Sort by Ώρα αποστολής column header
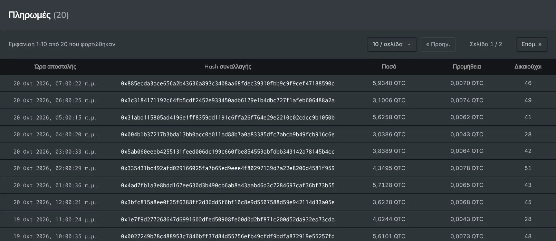Image resolution: width=556 pixels, height=241 pixels. (55, 67)
